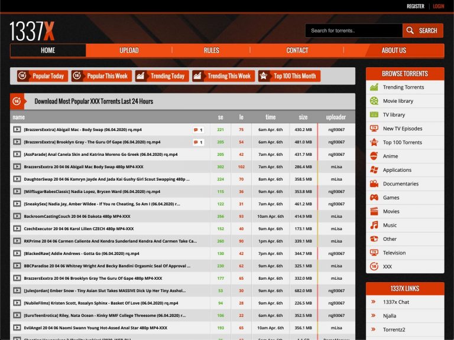The image size is (454, 340).
Task: Click uploader rqj93067 on the first row
Action: [336, 130]
